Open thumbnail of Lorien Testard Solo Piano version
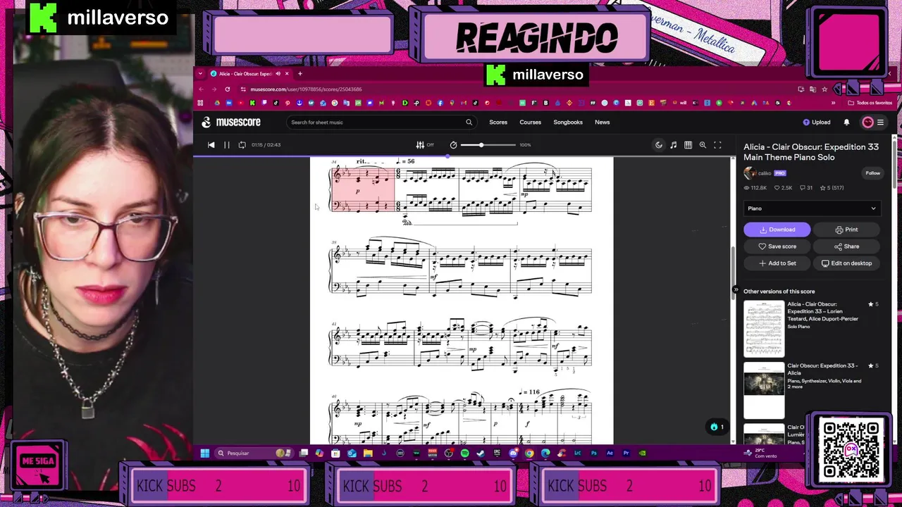Image resolution: width=902 pixels, height=507 pixels. (764, 329)
